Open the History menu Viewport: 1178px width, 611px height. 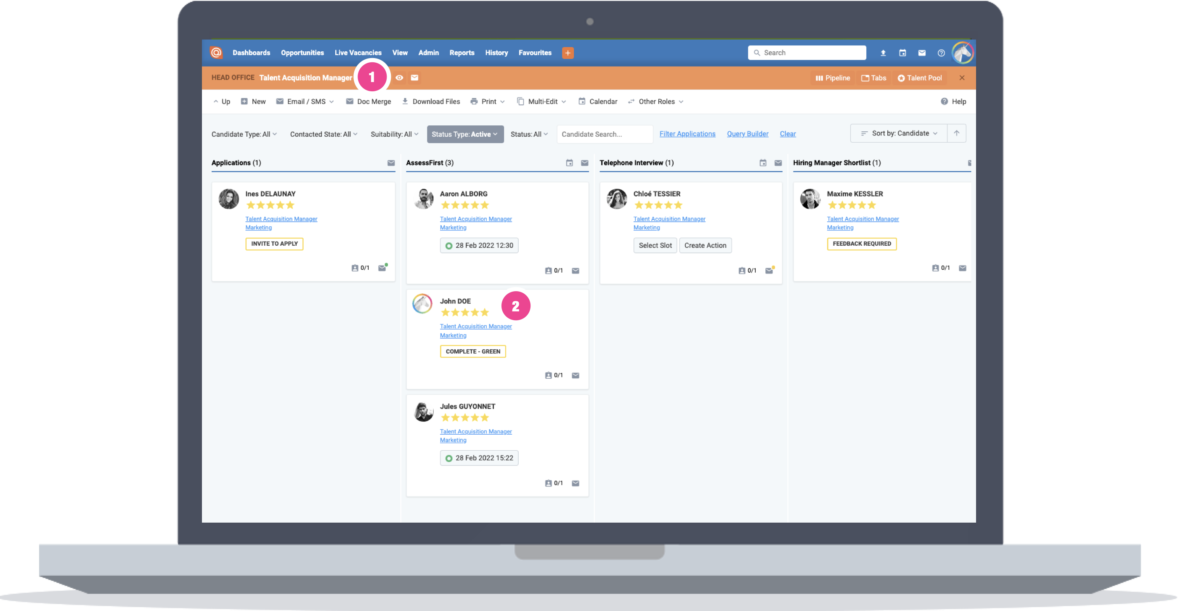(496, 53)
